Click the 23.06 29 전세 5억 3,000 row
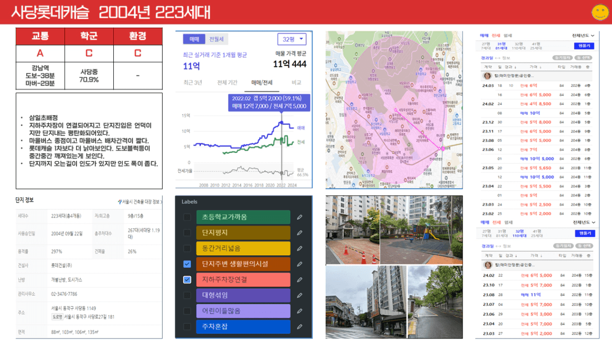612x344 pixels. click(x=538, y=314)
